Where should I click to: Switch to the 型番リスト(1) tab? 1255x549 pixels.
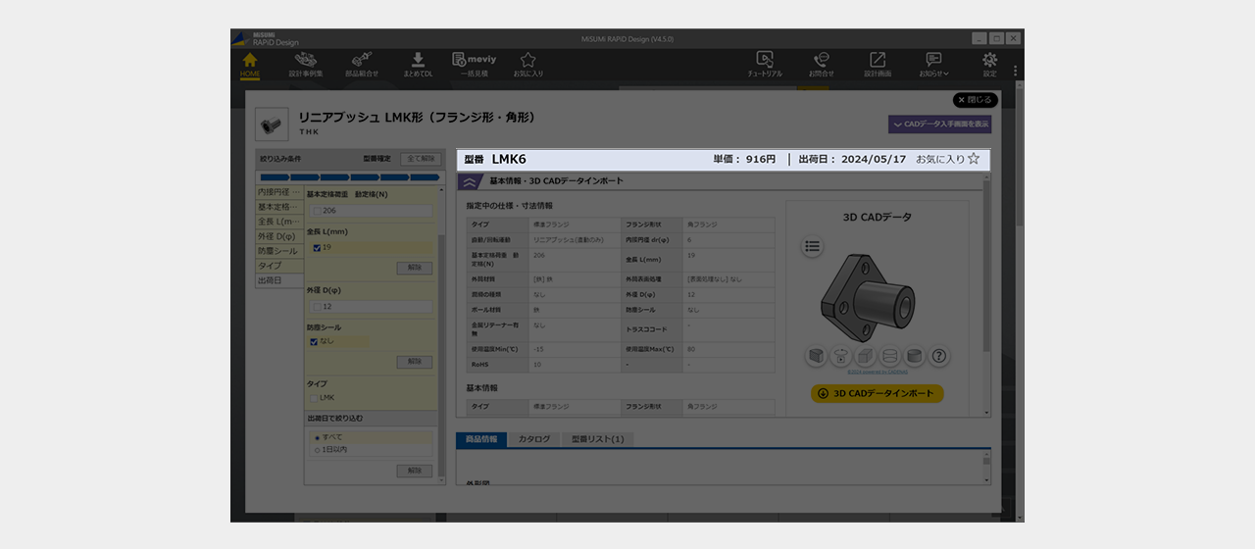pyautogui.click(x=597, y=439)
